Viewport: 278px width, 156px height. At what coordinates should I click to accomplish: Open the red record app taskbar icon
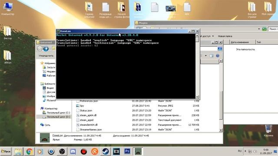point(84,152)
